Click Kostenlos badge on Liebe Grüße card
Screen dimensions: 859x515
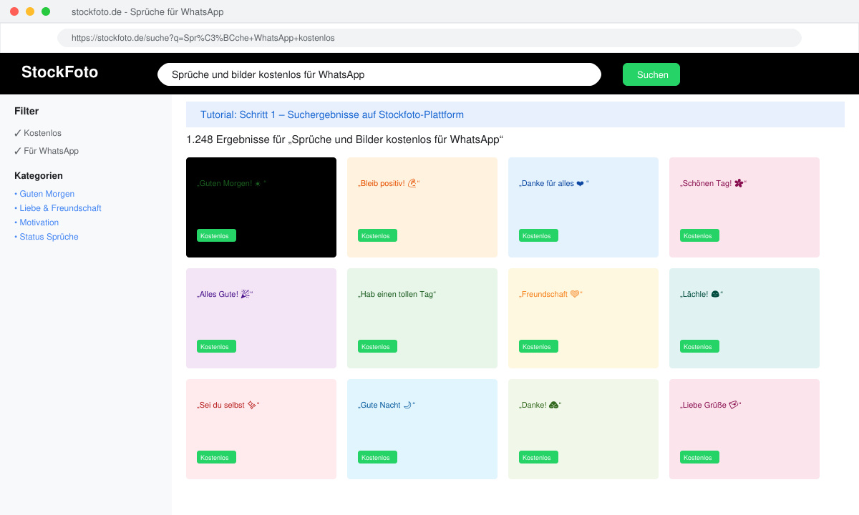[699, 457]
